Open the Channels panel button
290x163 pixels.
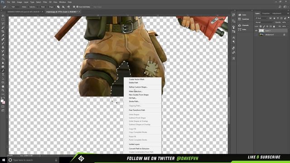(x=244, y=25)
